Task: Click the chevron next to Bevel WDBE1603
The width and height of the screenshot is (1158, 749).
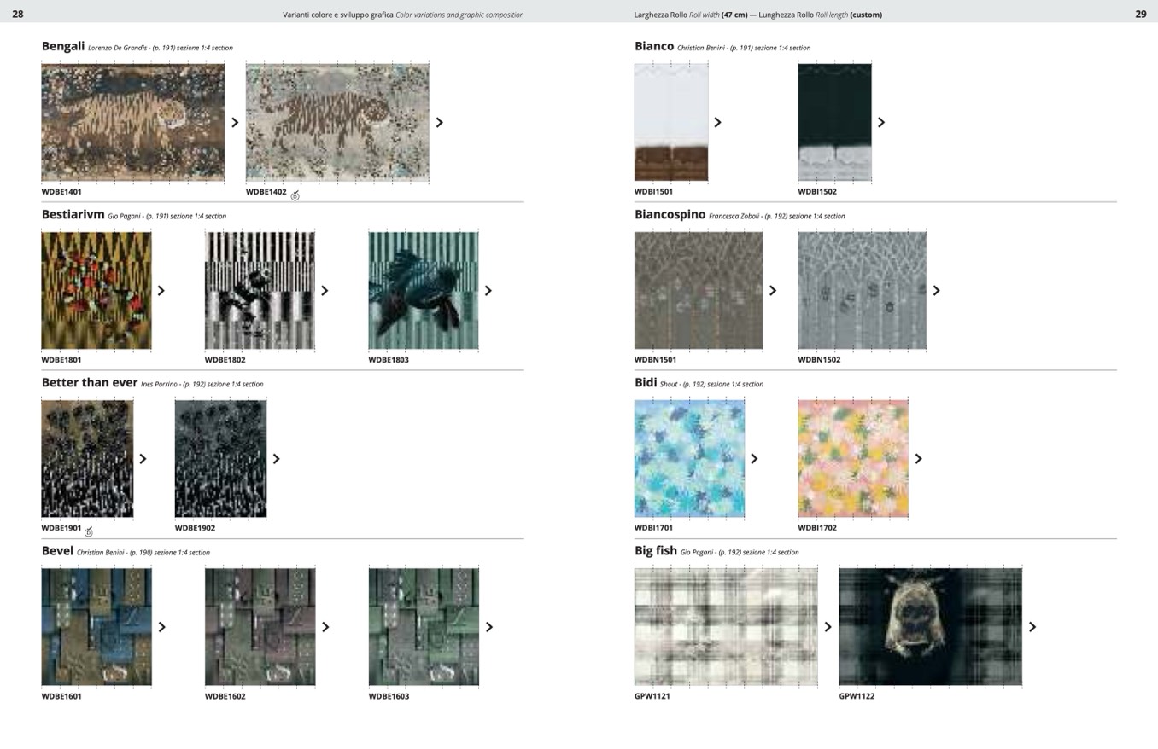Action: 488,627
